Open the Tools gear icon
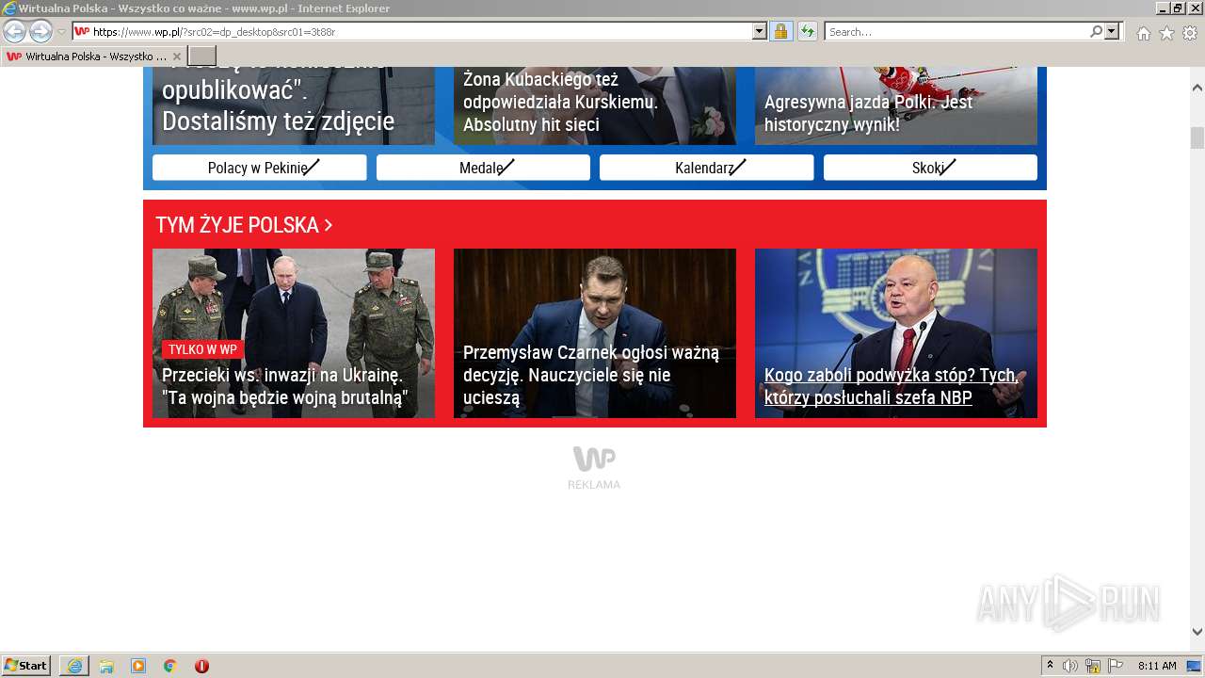The width and height of the screenshot is (1205, 678). [x=1190, y=33]
